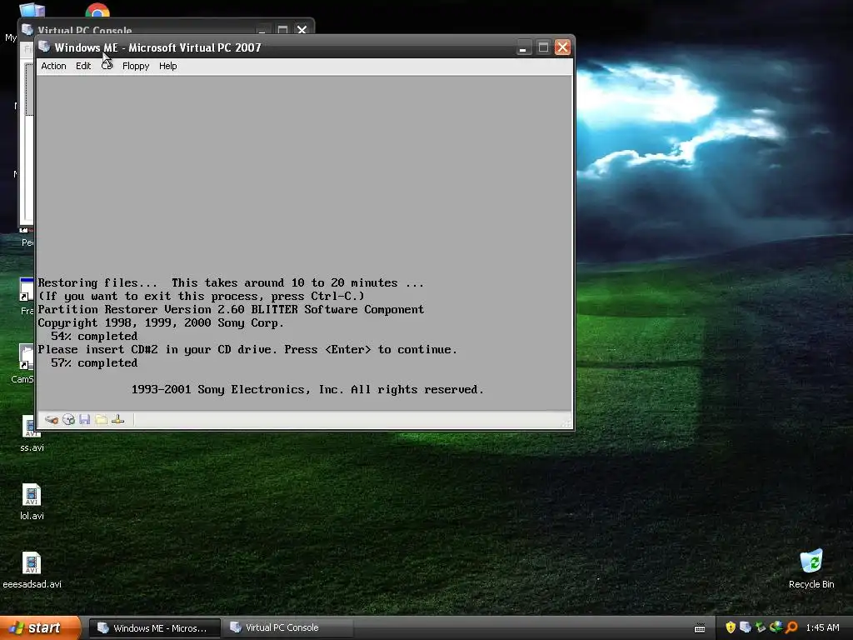This screenshot has width=853, height=640.
Task: Switch to Virtual PC Console taskbar button
Action: 287,628
